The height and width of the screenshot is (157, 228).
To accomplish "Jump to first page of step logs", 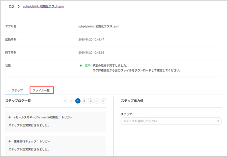I will 65,101.
